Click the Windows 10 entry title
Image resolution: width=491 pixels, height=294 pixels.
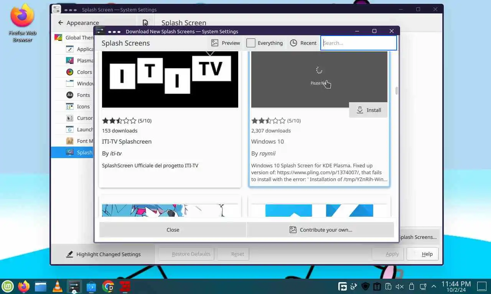267,141
